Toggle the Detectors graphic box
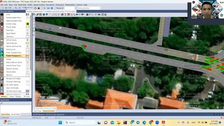Screen dimensions: 224x126 click(27, 36)
